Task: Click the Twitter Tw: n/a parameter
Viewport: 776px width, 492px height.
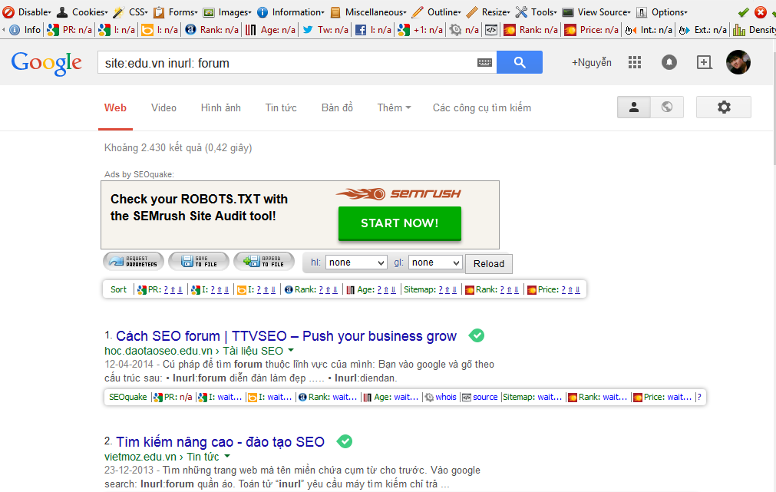Action: 325,30
